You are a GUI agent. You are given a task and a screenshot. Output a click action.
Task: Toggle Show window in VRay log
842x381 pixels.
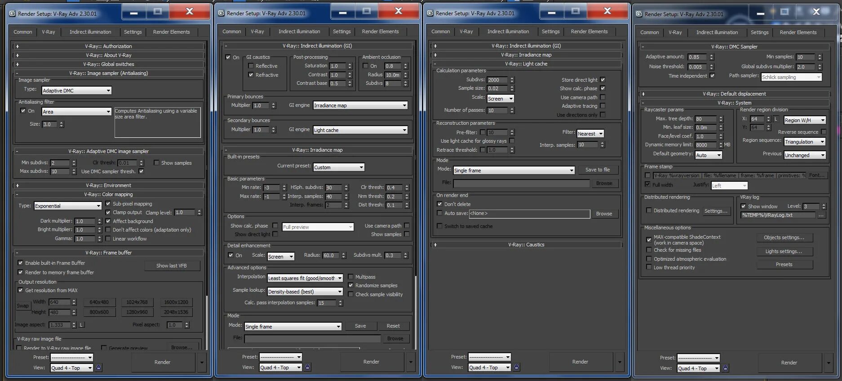point(743,206)
